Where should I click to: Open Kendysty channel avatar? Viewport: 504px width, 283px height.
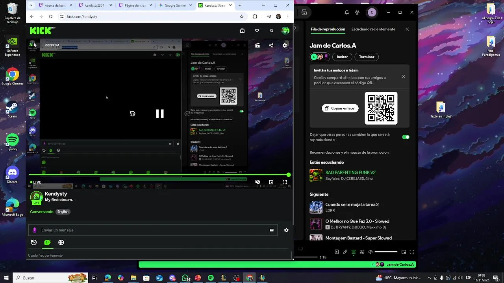(36, 197)
